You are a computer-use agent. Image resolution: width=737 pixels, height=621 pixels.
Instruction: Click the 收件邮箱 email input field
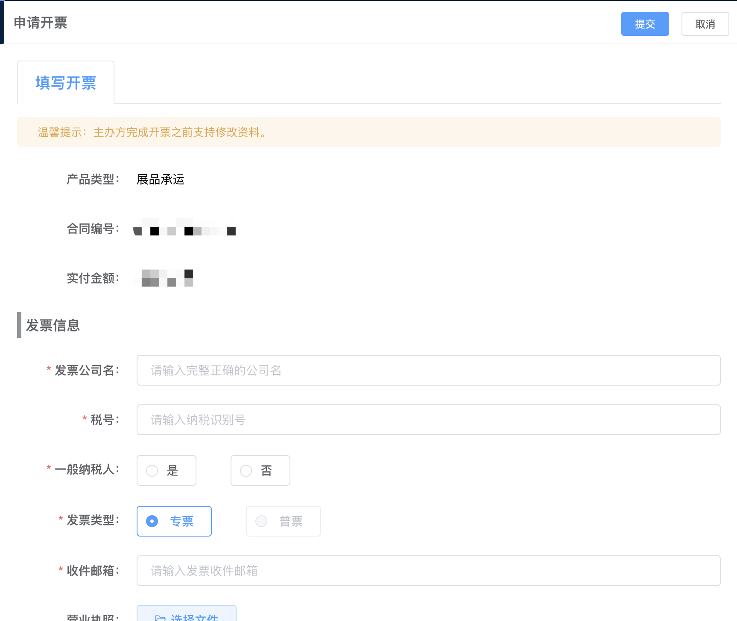pos(428,571)
